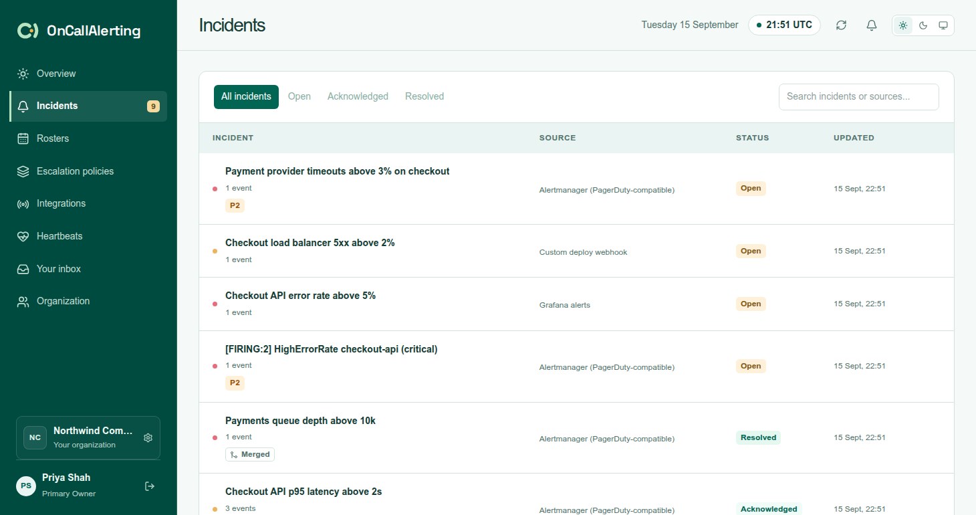The width and height of the screenshot is (976, 515).
Task: Focus the Search incidents or sources field
Action: tap(858, 96)
